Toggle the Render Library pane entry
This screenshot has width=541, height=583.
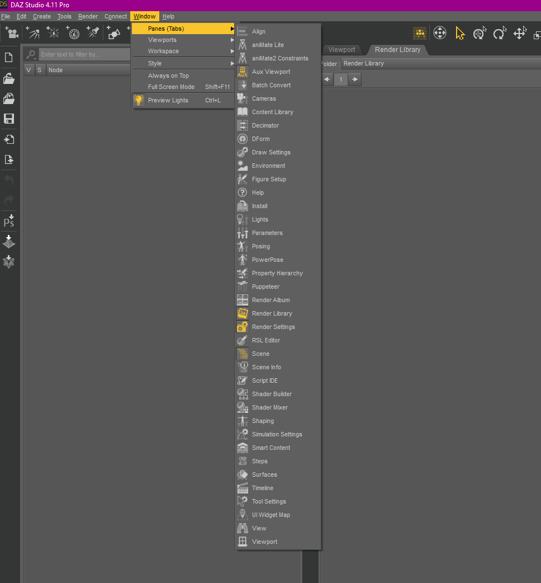(x=278, y=313)
